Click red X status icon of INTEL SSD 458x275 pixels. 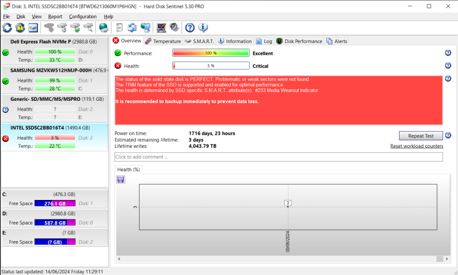(x=6, y=139)
